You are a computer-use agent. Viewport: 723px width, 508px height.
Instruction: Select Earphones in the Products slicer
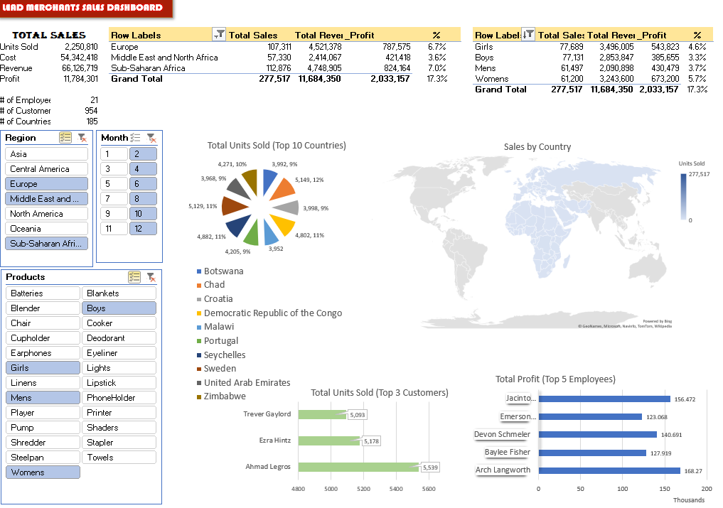click(x=43, y=353)
